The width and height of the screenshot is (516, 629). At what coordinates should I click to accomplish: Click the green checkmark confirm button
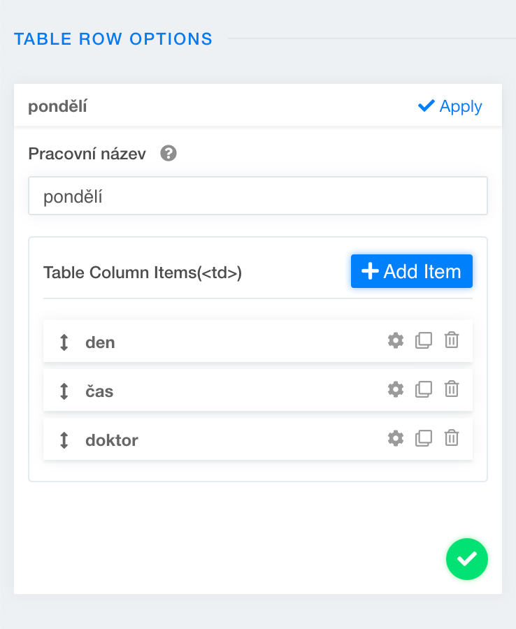point(466,559)
